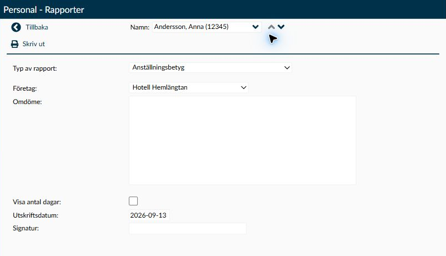Image resolution: width=446 pixels, height=256 pixels.
Task: Click the Signatur input field
Action: click(187, 228)
